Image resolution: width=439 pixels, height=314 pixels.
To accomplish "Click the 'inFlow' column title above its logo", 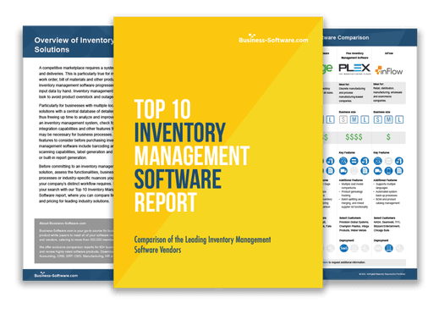I will pos(389,53).
